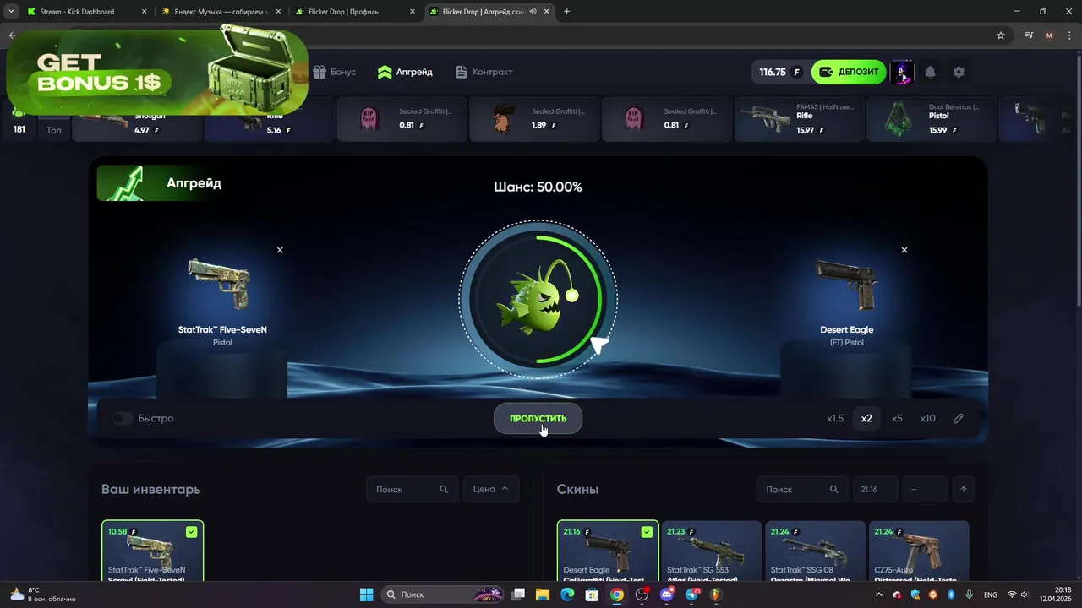Launch Microsoft Edge from taskbar
This screenshot has width=1082, height=608.
(x=568, y=594)
